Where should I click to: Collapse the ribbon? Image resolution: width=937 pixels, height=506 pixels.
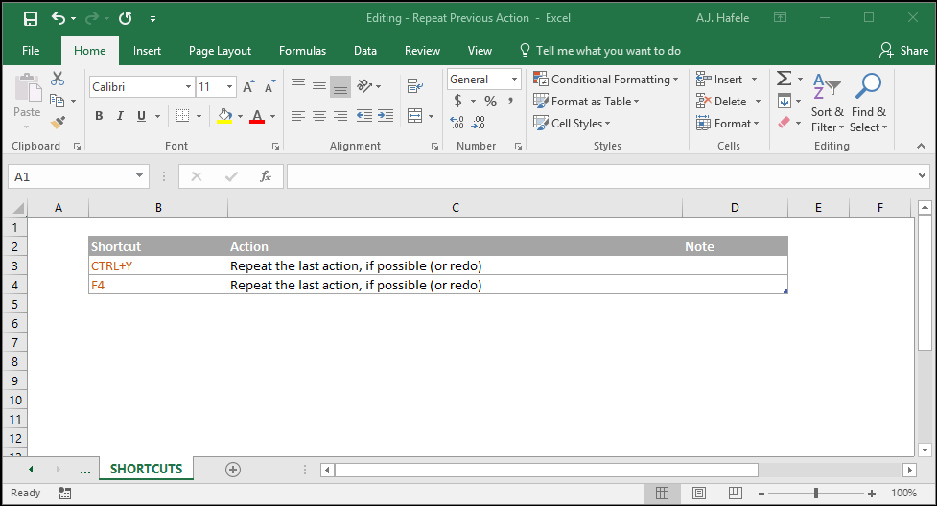pos(921,146)
